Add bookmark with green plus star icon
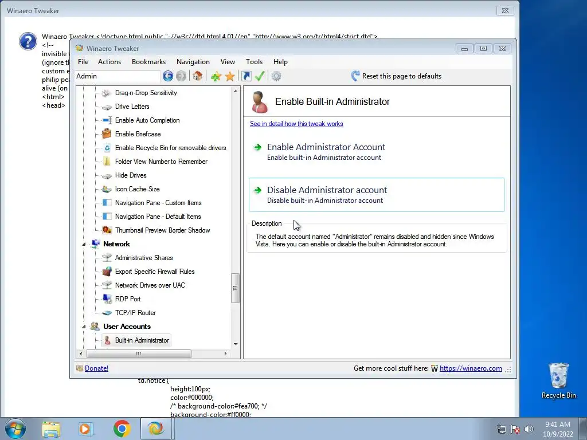Screen dimensions: 587x440 click(x=216, y=76)
